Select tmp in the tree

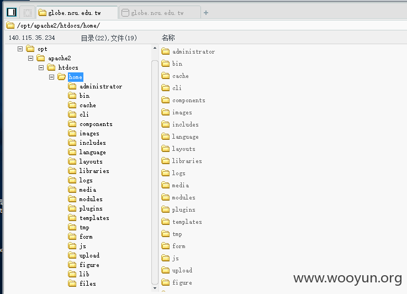click(x=84, y=227)
